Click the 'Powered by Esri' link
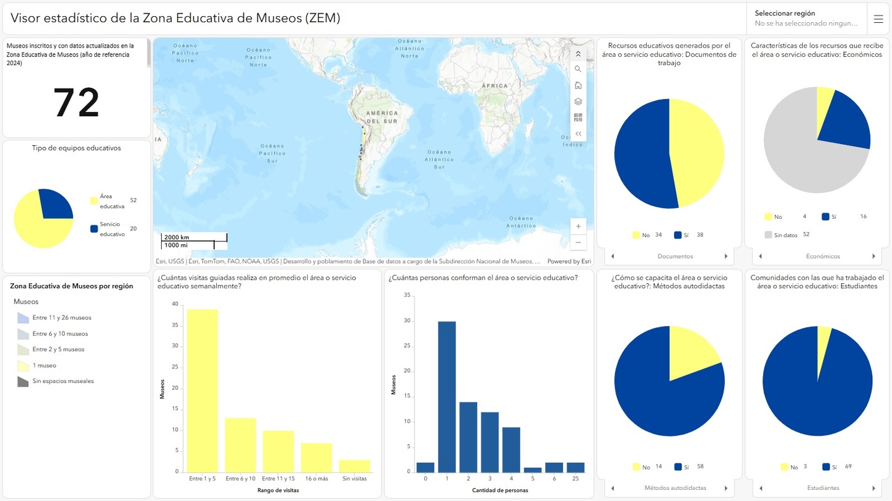The height and width of the screenshot is (501, 892). coord(569,262)
